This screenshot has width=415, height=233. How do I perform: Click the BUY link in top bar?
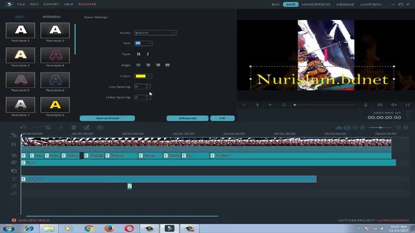[275, 5]
